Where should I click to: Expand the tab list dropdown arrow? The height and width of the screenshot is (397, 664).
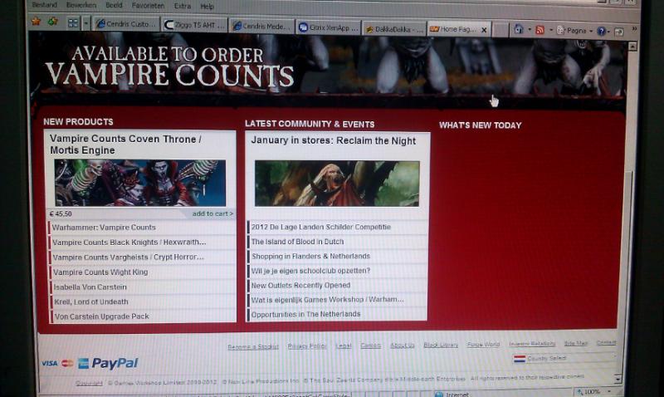pos(86,23)
